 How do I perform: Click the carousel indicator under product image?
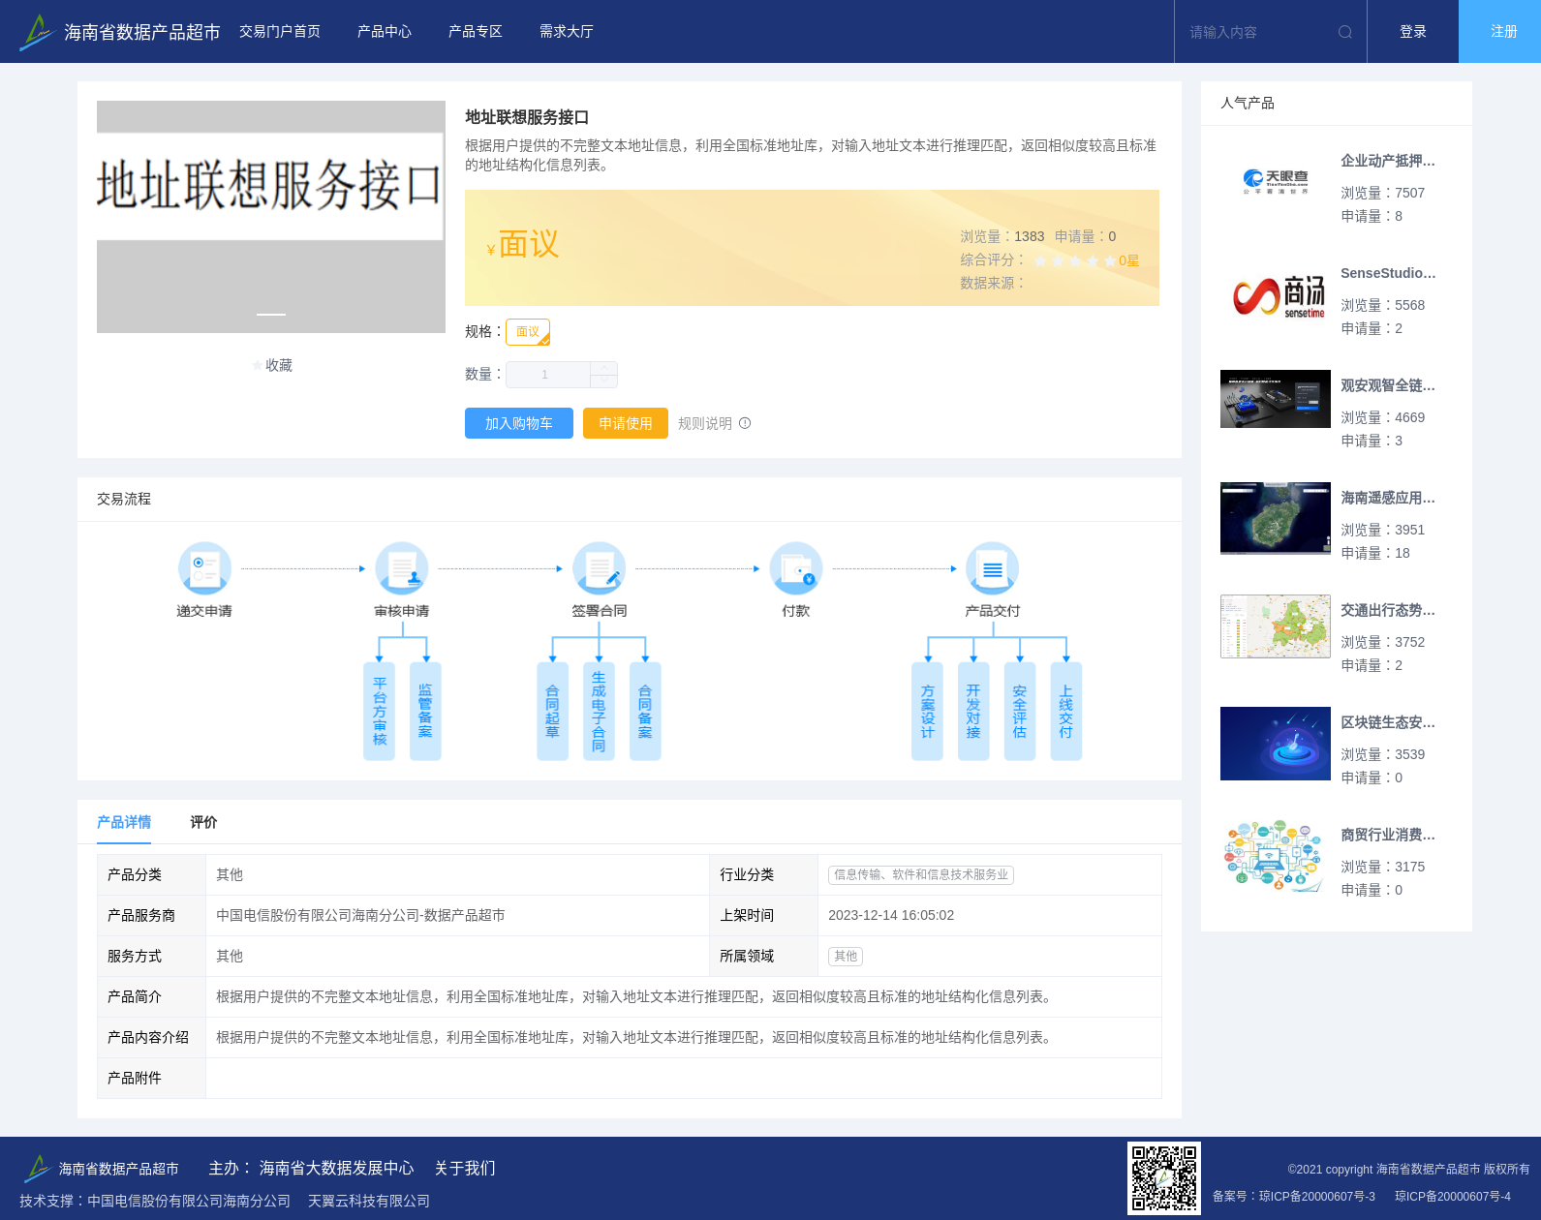click(x=271, y=314)
